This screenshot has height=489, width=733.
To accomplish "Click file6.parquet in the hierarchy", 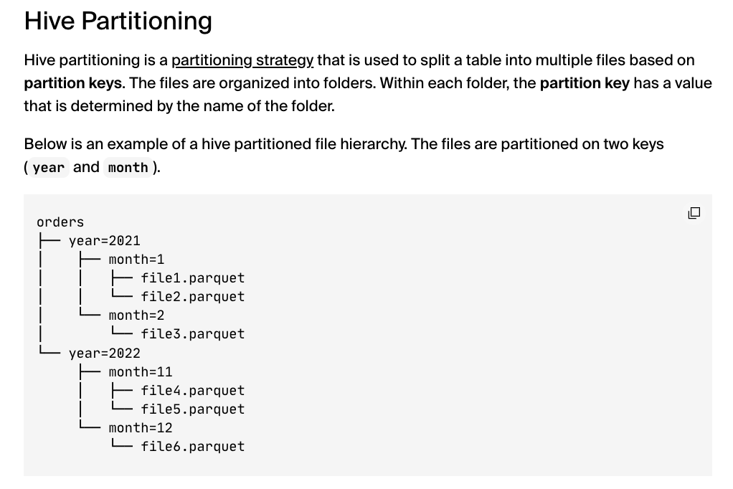I will point(192,447).
